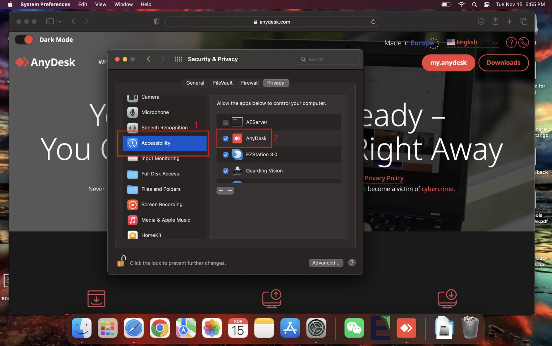This screenshot has width=552, height=346.
Task: Select the Media & Apple Music icon
Action: pyautogui.click(x=132, y=220)
